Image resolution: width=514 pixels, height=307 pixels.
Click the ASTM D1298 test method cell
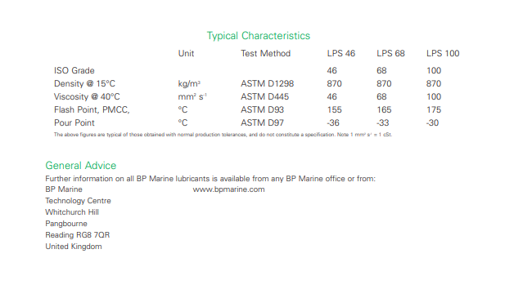pos(267,84)
